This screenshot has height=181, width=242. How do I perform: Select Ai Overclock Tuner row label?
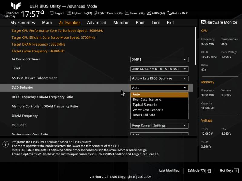[26, 59]
